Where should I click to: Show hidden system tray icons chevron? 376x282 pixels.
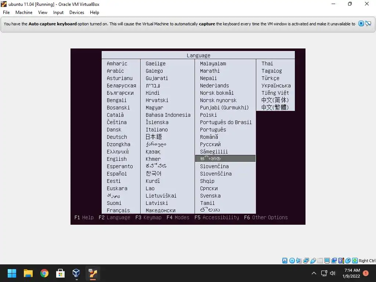coord(314,273)
